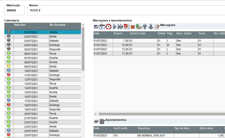Select the marcação with horario 12,00

coord(159,45)
